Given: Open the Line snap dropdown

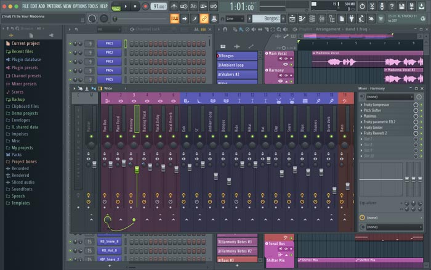Looking at the screenshot, I should point(235,18).
